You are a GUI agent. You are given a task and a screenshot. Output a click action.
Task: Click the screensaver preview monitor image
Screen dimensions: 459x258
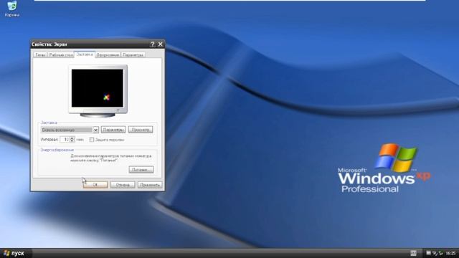98,91
